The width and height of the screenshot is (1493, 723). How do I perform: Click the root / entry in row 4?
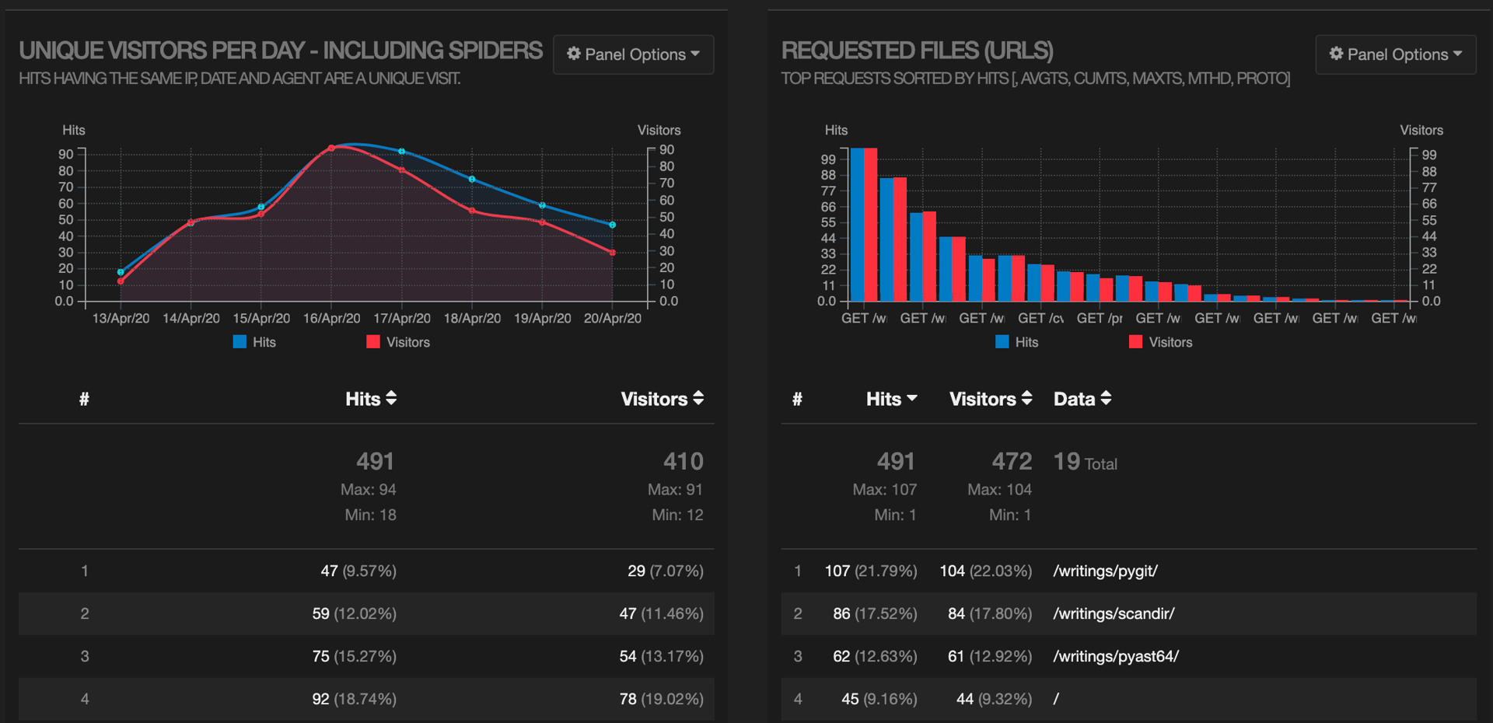1055,699
